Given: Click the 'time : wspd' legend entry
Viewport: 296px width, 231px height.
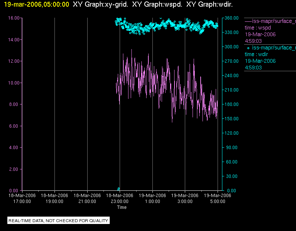Looking at the screenshot, I should pos(257,28).
